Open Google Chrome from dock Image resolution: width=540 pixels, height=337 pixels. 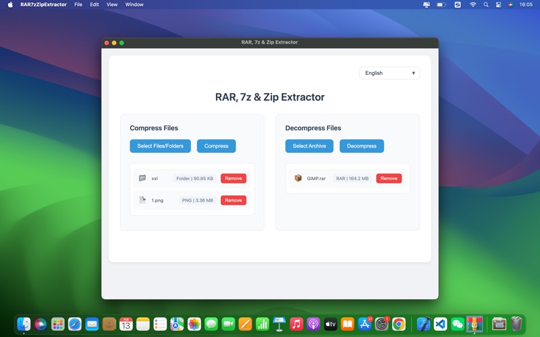pos(399,324)
